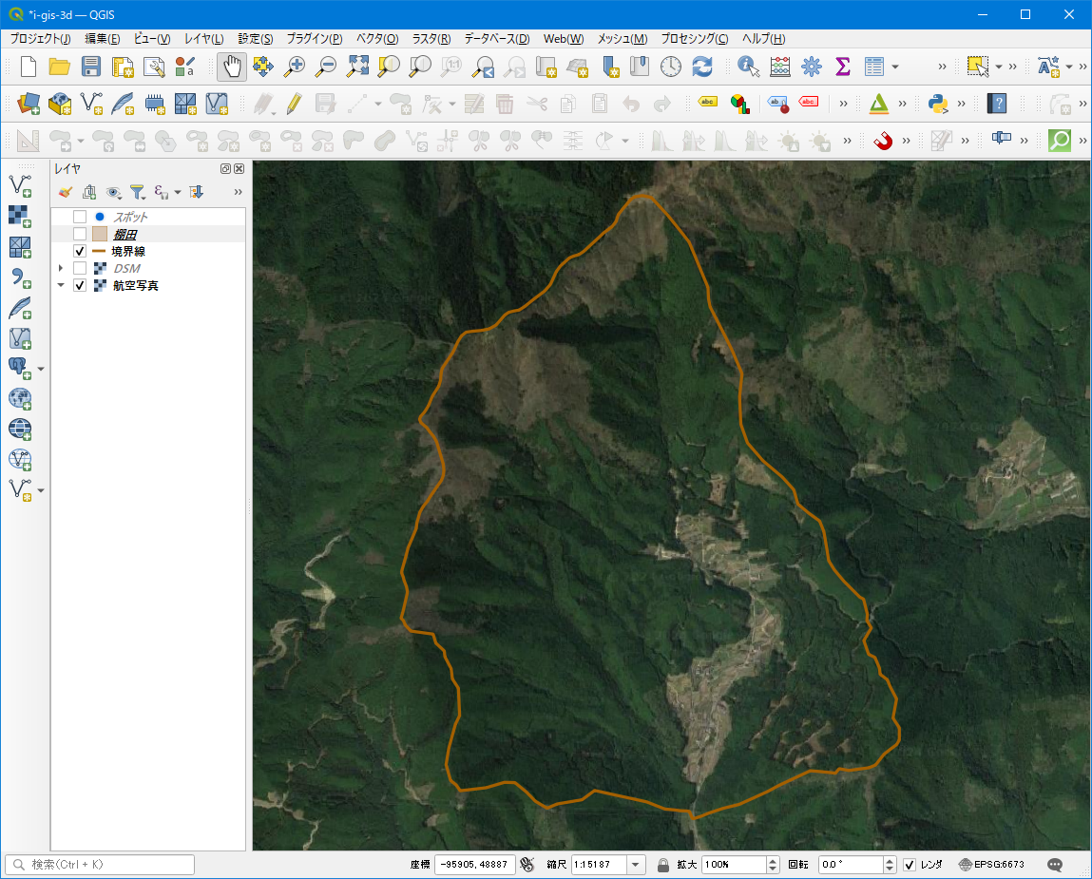Collapse the 航空写真 layer legend
The image size is (1092, 879).
(61, 284)
